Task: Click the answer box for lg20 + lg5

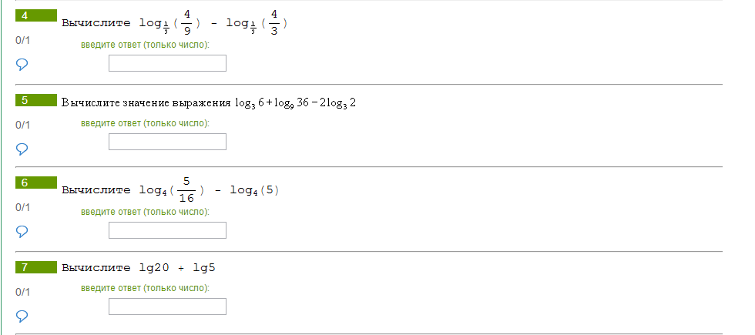Action: pos(167,307)
